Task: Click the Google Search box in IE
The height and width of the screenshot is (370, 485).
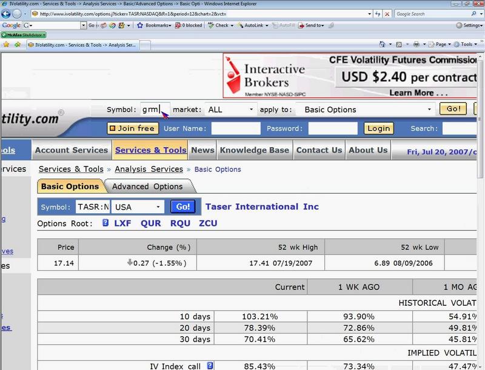Action: (x=433, y=14)
